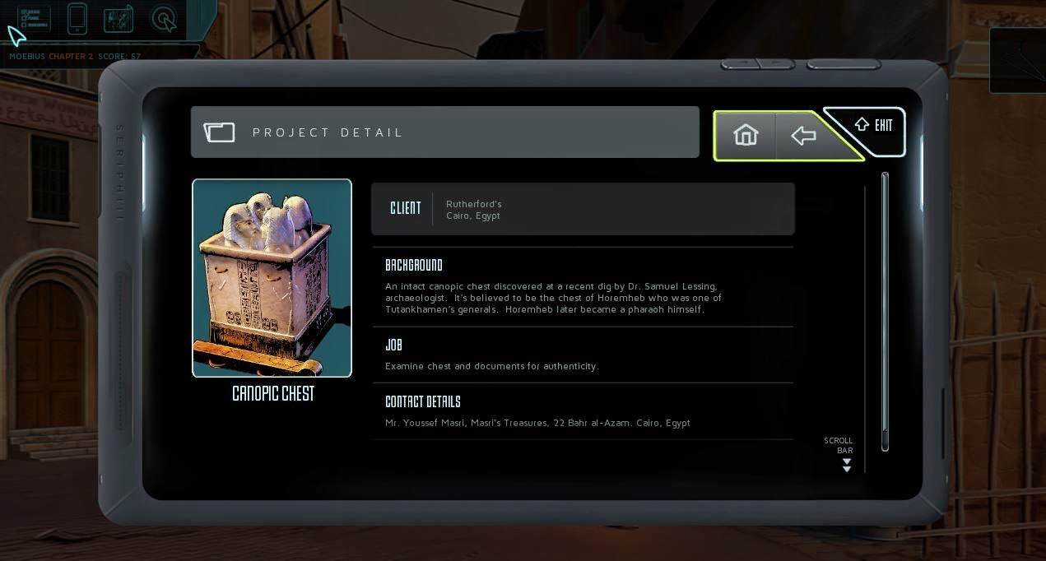Click the Chapter 2 status text

[72, 56]
